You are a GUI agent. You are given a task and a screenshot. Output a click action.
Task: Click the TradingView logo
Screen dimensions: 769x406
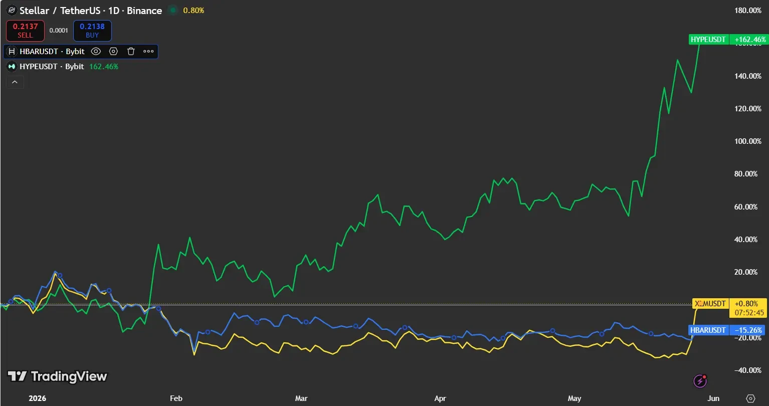(x=57, y=376)
